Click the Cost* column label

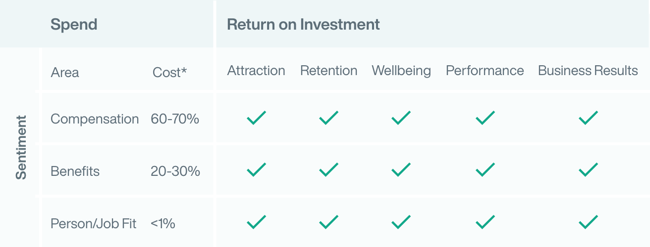pyautogui.click(x=169, y=73)
